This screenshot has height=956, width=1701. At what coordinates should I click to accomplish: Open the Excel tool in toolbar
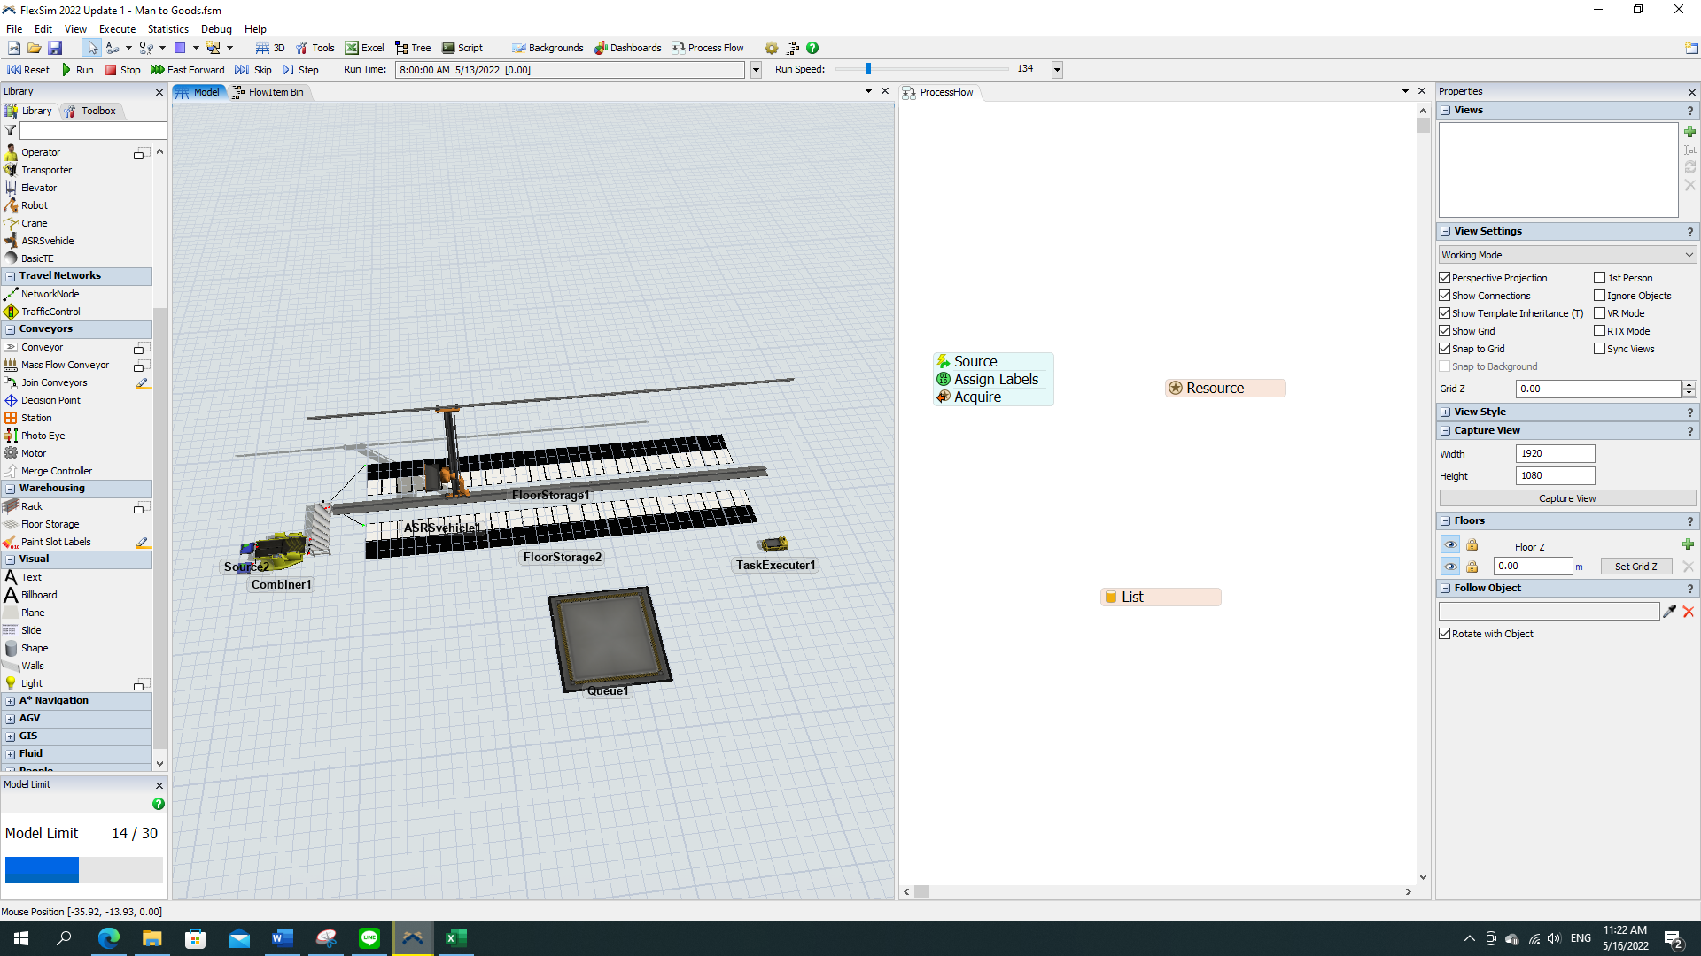tap(364, 48)
